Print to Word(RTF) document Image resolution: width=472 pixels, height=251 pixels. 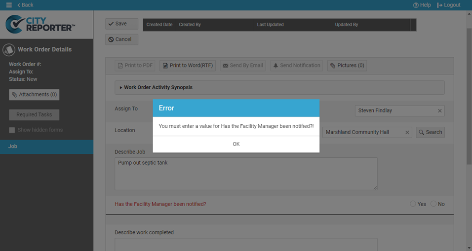(187, 66)
